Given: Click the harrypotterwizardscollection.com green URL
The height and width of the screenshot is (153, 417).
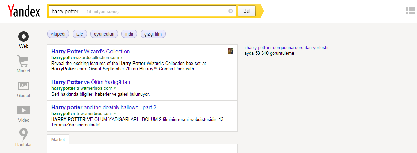Looking at the screenshot, I should coord(85,57).
